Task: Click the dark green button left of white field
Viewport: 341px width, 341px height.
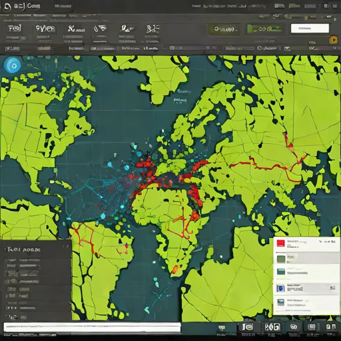Action: [224, 29]
